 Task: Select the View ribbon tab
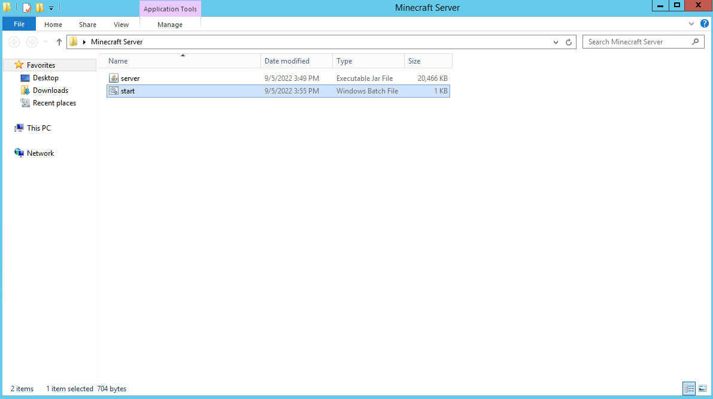pos(121,25)
